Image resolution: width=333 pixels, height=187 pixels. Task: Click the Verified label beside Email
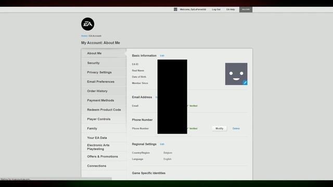pyautogui.click(x=193, y=106)
